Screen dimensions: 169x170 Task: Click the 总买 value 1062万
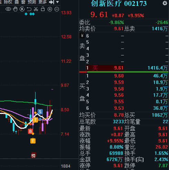pos(160,115)
